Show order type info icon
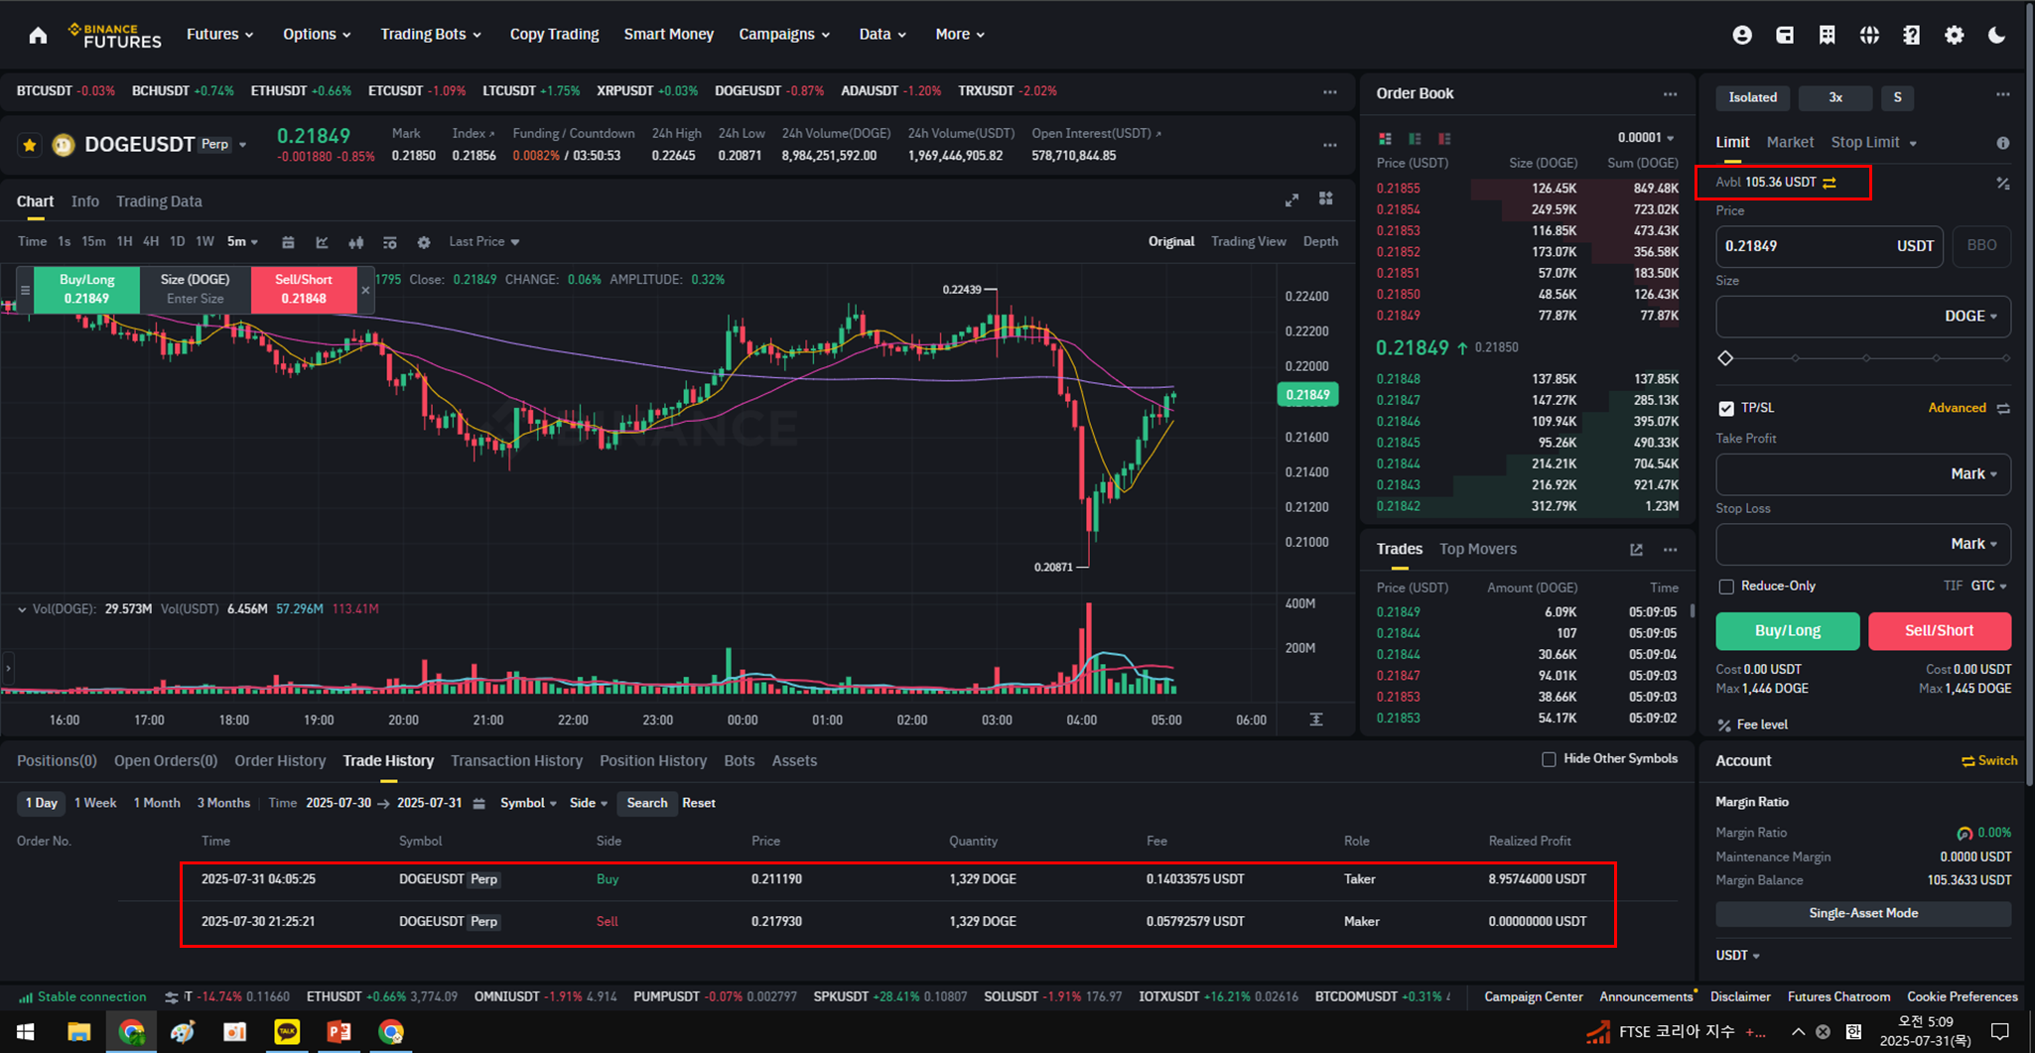This screenshot has width=2035, height=1053. [x=2003, y=144]
